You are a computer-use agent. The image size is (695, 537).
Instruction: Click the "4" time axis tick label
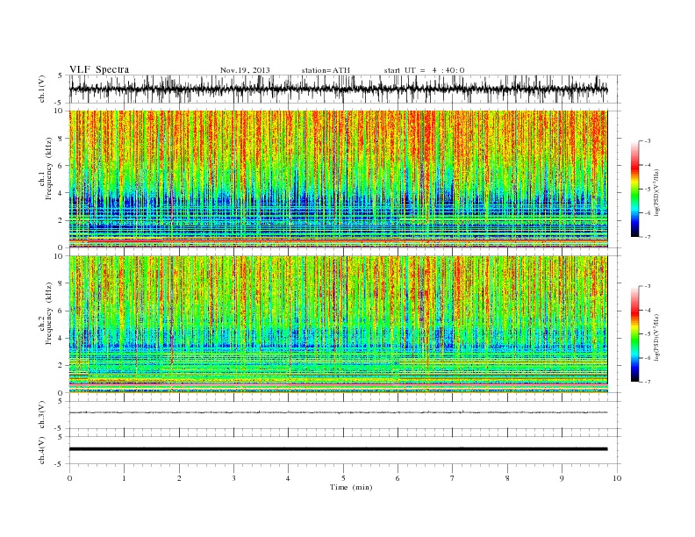point(288,478)
